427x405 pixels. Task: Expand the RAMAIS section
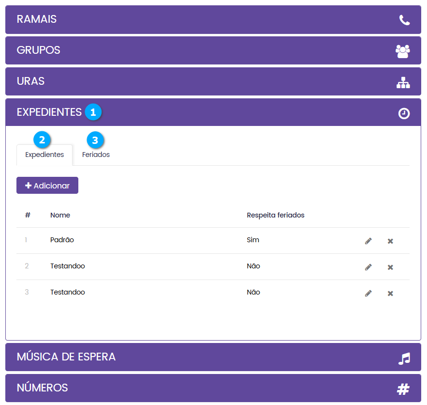click(37, 19)
